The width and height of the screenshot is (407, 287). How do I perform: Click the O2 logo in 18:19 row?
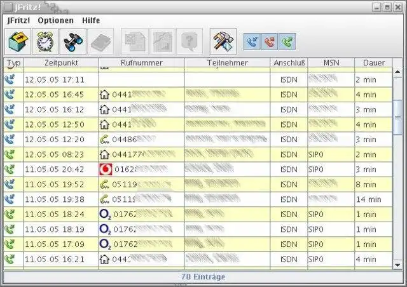pos(105,229)
